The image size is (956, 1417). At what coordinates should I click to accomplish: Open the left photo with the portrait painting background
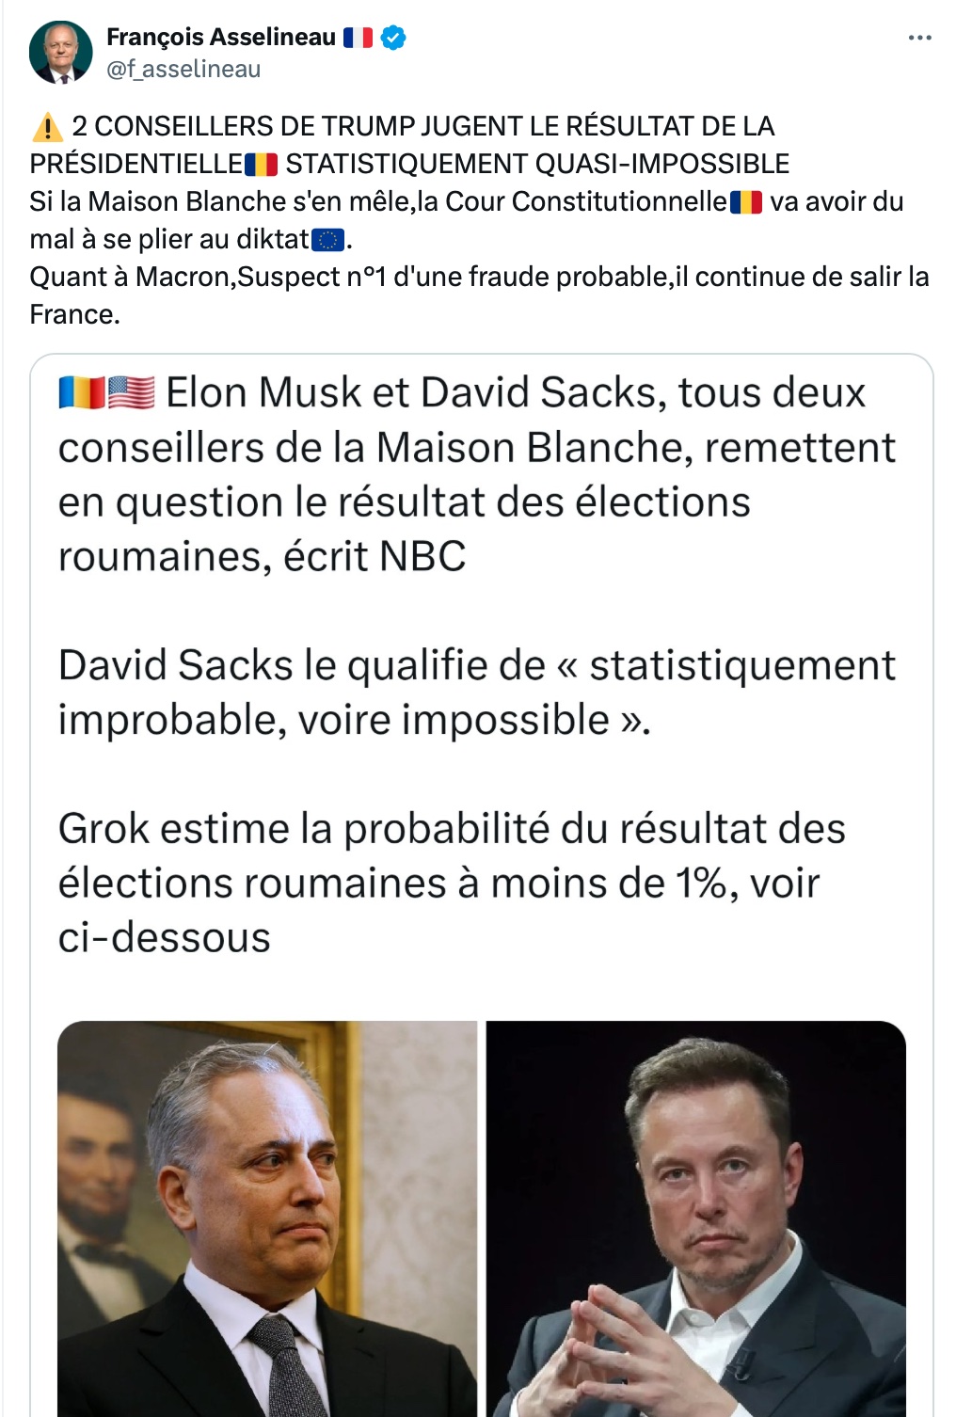[267, 1218]
